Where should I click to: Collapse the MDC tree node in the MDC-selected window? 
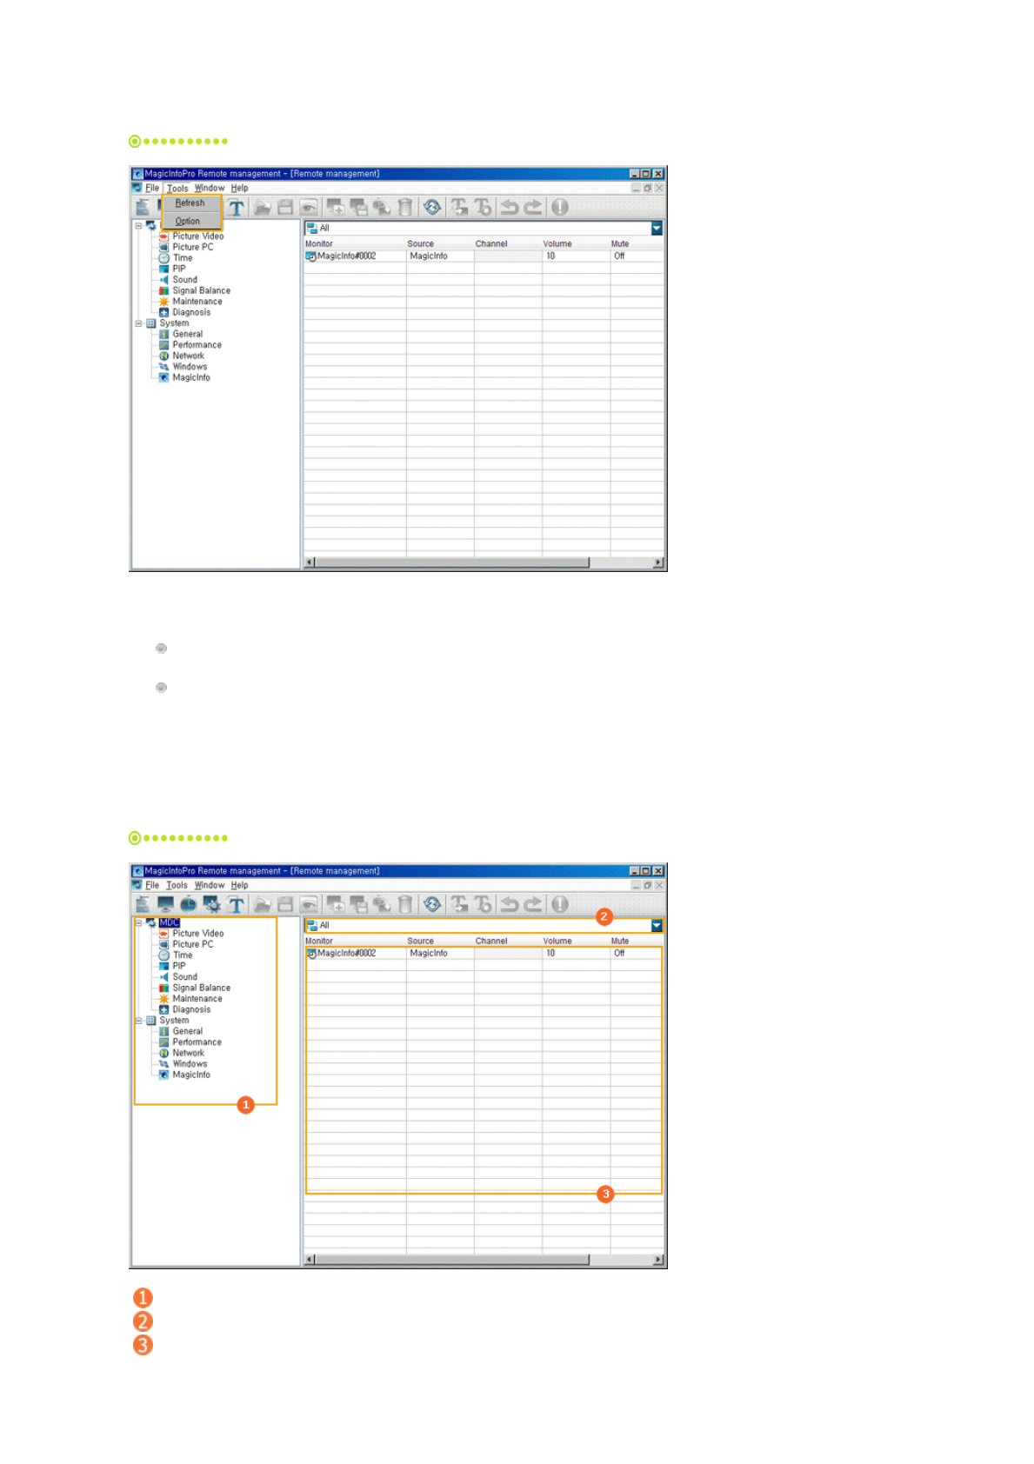[138, 922]
